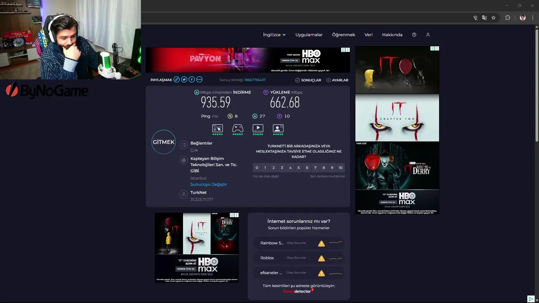Click the upload latency icon showing 10

280,116
